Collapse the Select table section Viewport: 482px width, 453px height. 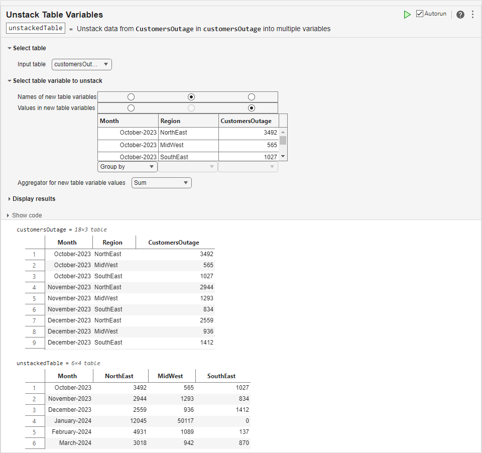click(x=10, y=48)
